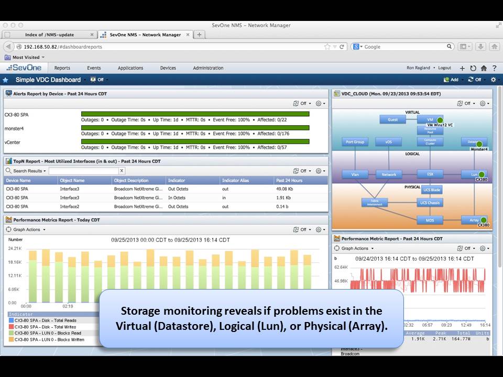
Task: Toggle slideshow Off in dashboard title bar
Action: [x=98, y=80]
